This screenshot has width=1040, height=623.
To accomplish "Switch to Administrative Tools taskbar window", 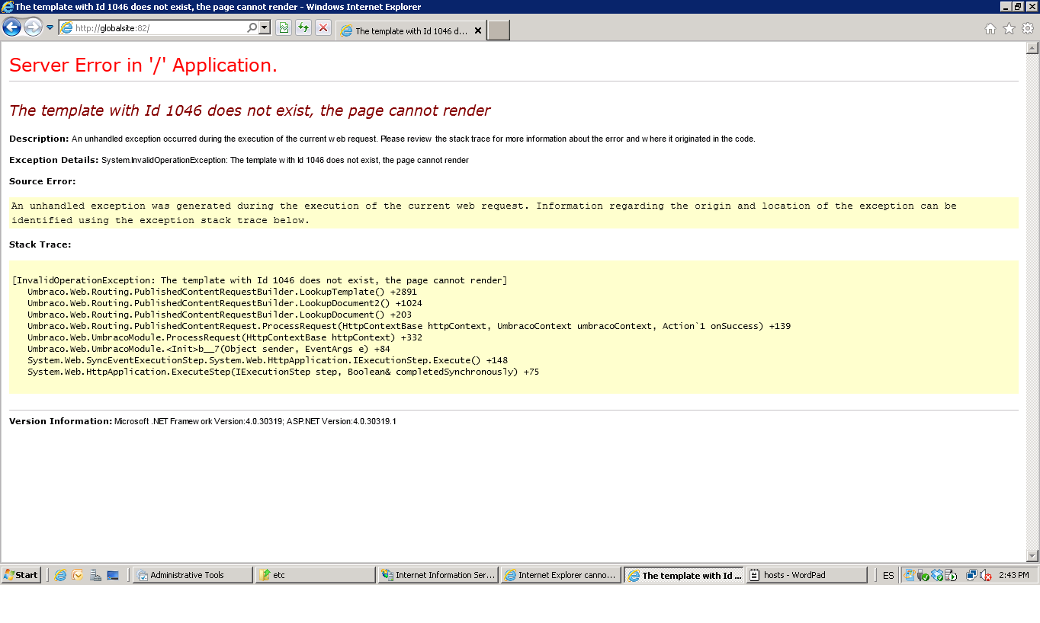I will point(193,575).
